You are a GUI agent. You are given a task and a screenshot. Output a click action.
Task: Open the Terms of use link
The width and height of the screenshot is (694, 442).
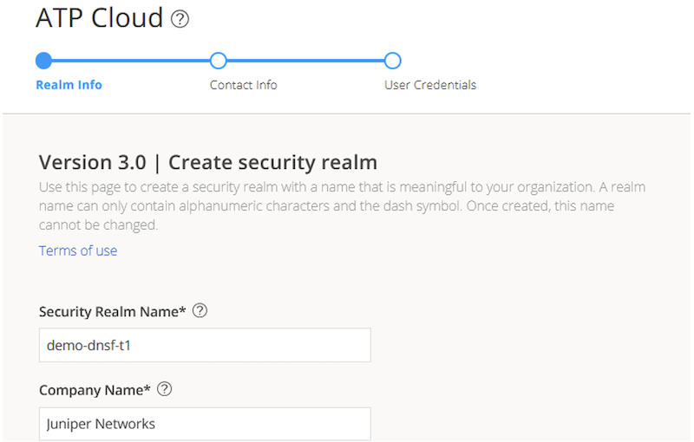[x=78, y=250]
